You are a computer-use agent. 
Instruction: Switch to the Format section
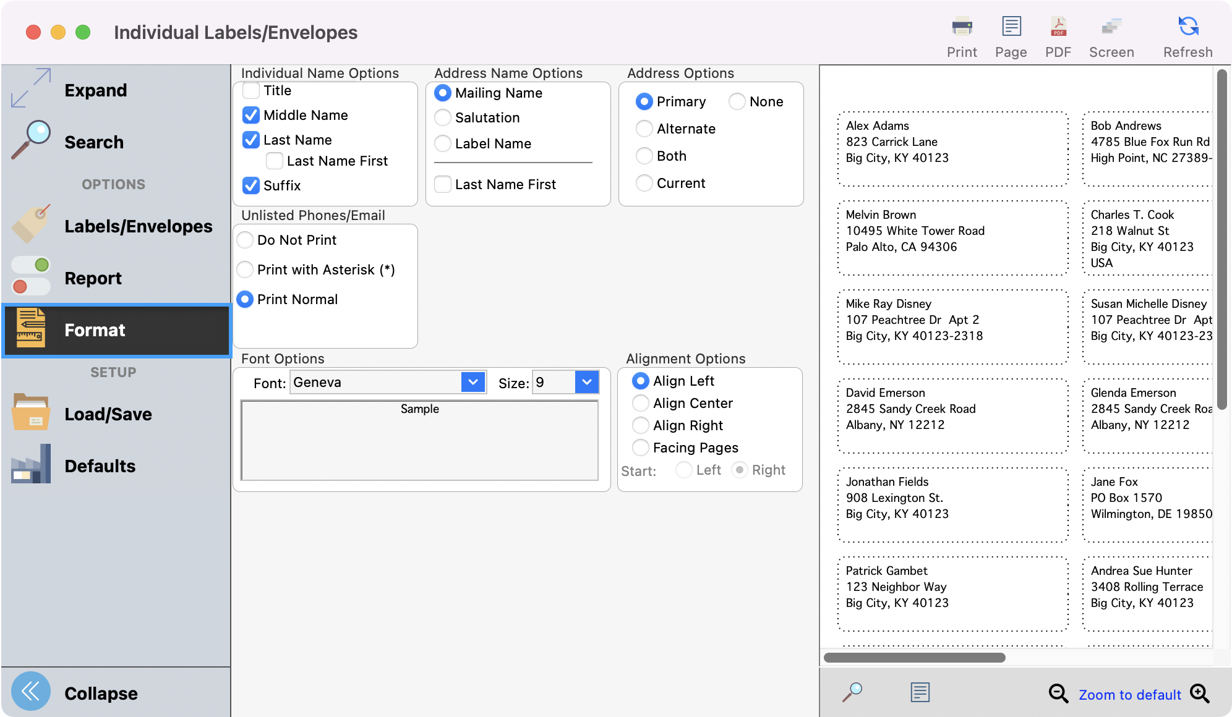(x=94, y=330)
